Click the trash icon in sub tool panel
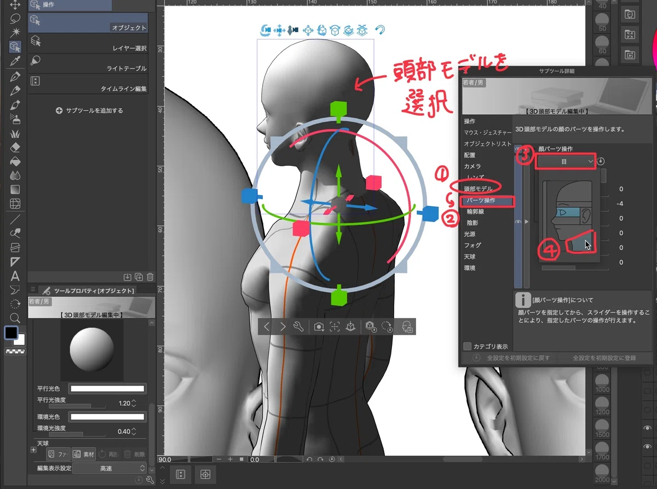 click(x=150, y=277)
